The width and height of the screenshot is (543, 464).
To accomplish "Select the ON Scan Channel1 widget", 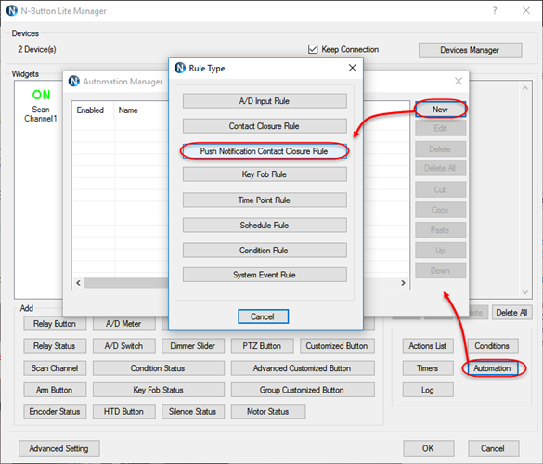I will pos(41,106).
